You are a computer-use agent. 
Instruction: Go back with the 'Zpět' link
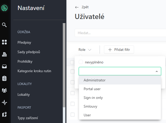pos(82,7)
